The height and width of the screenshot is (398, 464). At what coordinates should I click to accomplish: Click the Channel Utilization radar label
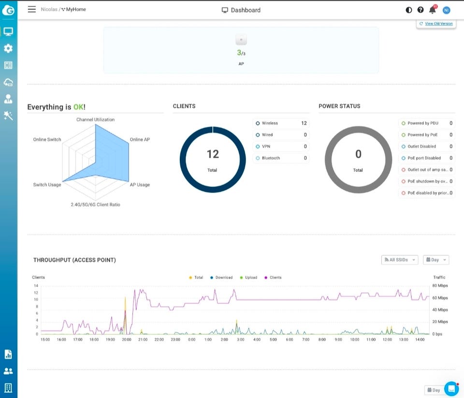point(95,119)
